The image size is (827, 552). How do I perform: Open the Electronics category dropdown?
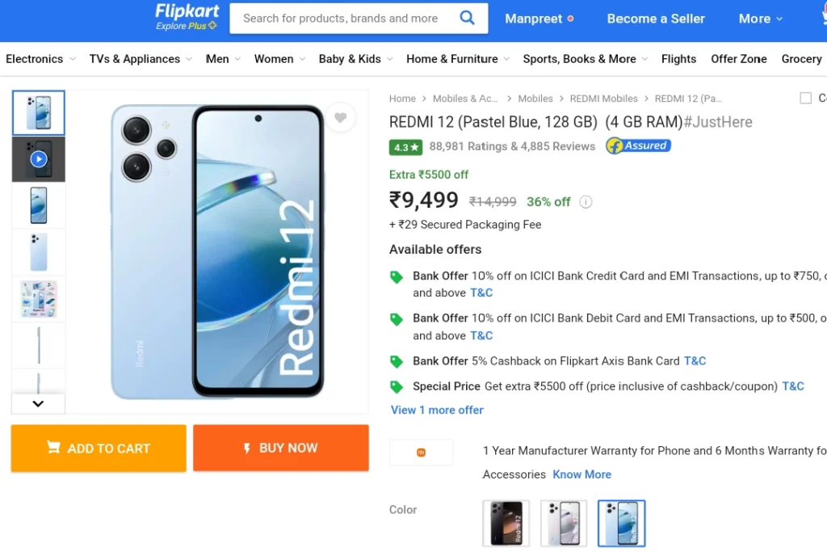tap(40, 59)
